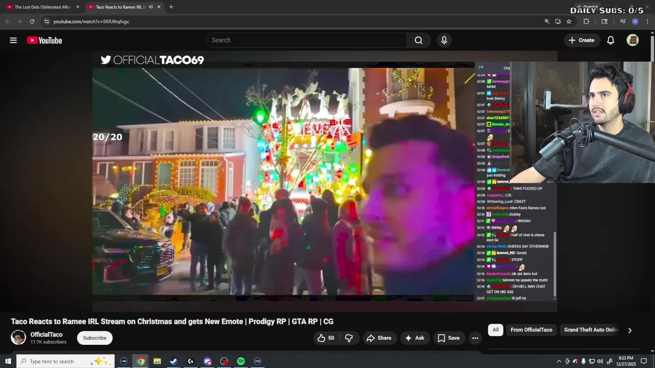Screen dimensions: 655x368
Task: Start voice search with microphone icon
Action: point(444,40)
